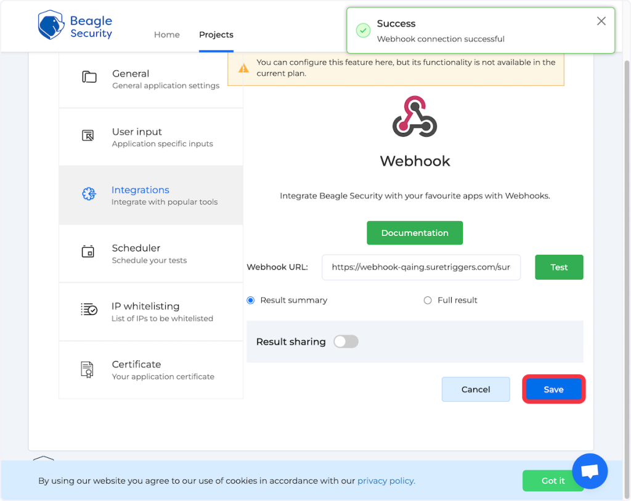Open the Projects tab

pyautogui.click(x=216, y=35)
